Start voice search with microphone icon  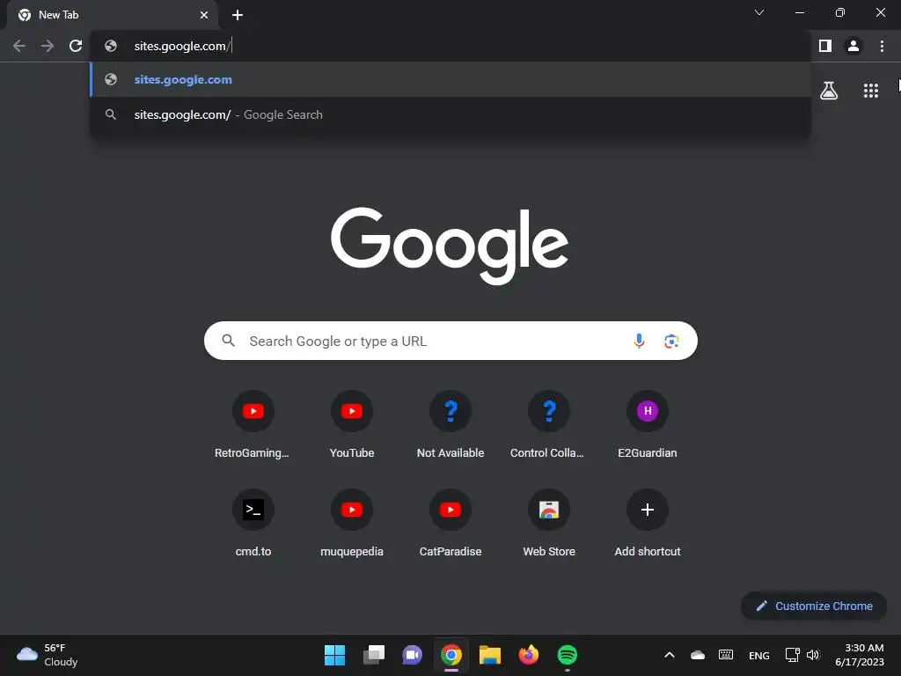(x=639, y=341)
